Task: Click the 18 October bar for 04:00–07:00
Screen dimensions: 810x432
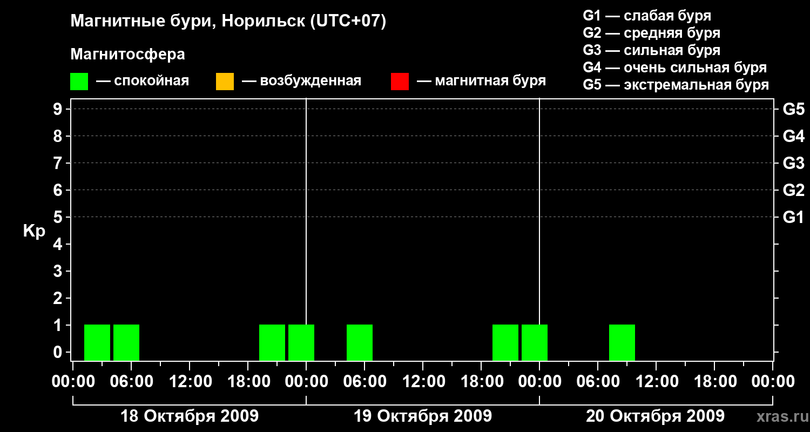Action: pyautogui.click(x=126, y=343)
